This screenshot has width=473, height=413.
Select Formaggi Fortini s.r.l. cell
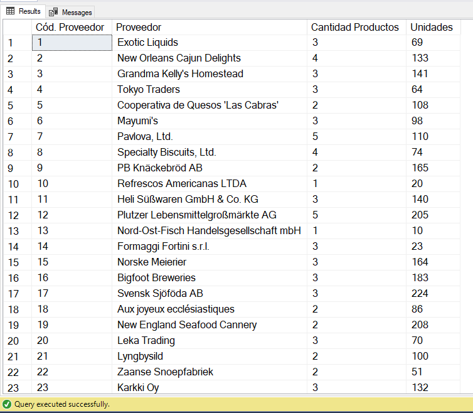(210, 247)
